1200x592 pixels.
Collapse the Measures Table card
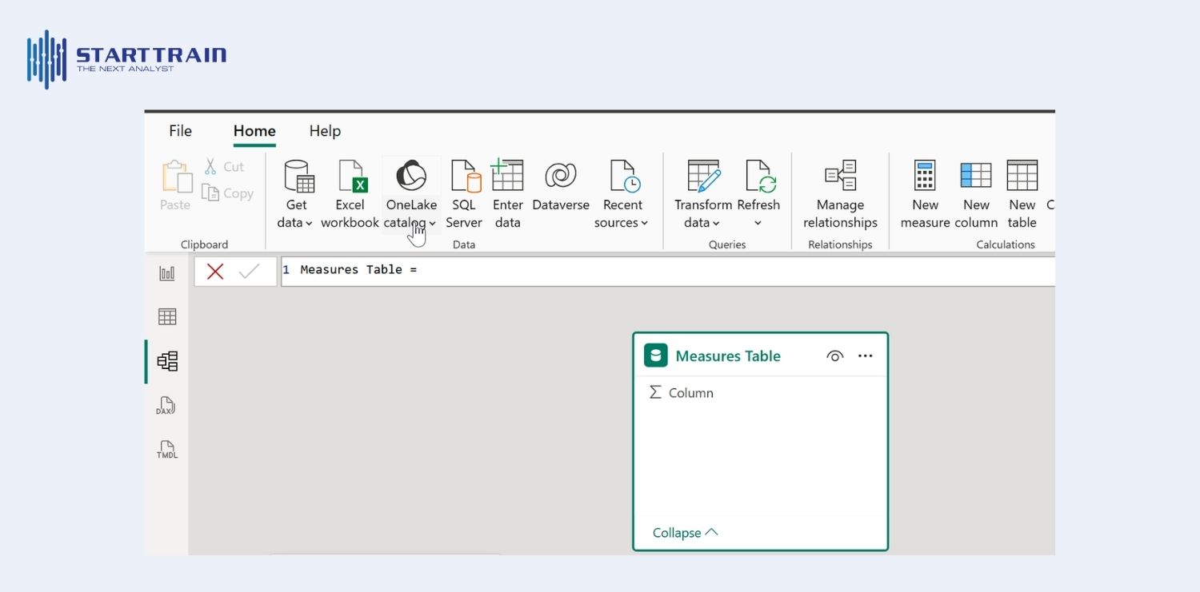tap(685, 533)
